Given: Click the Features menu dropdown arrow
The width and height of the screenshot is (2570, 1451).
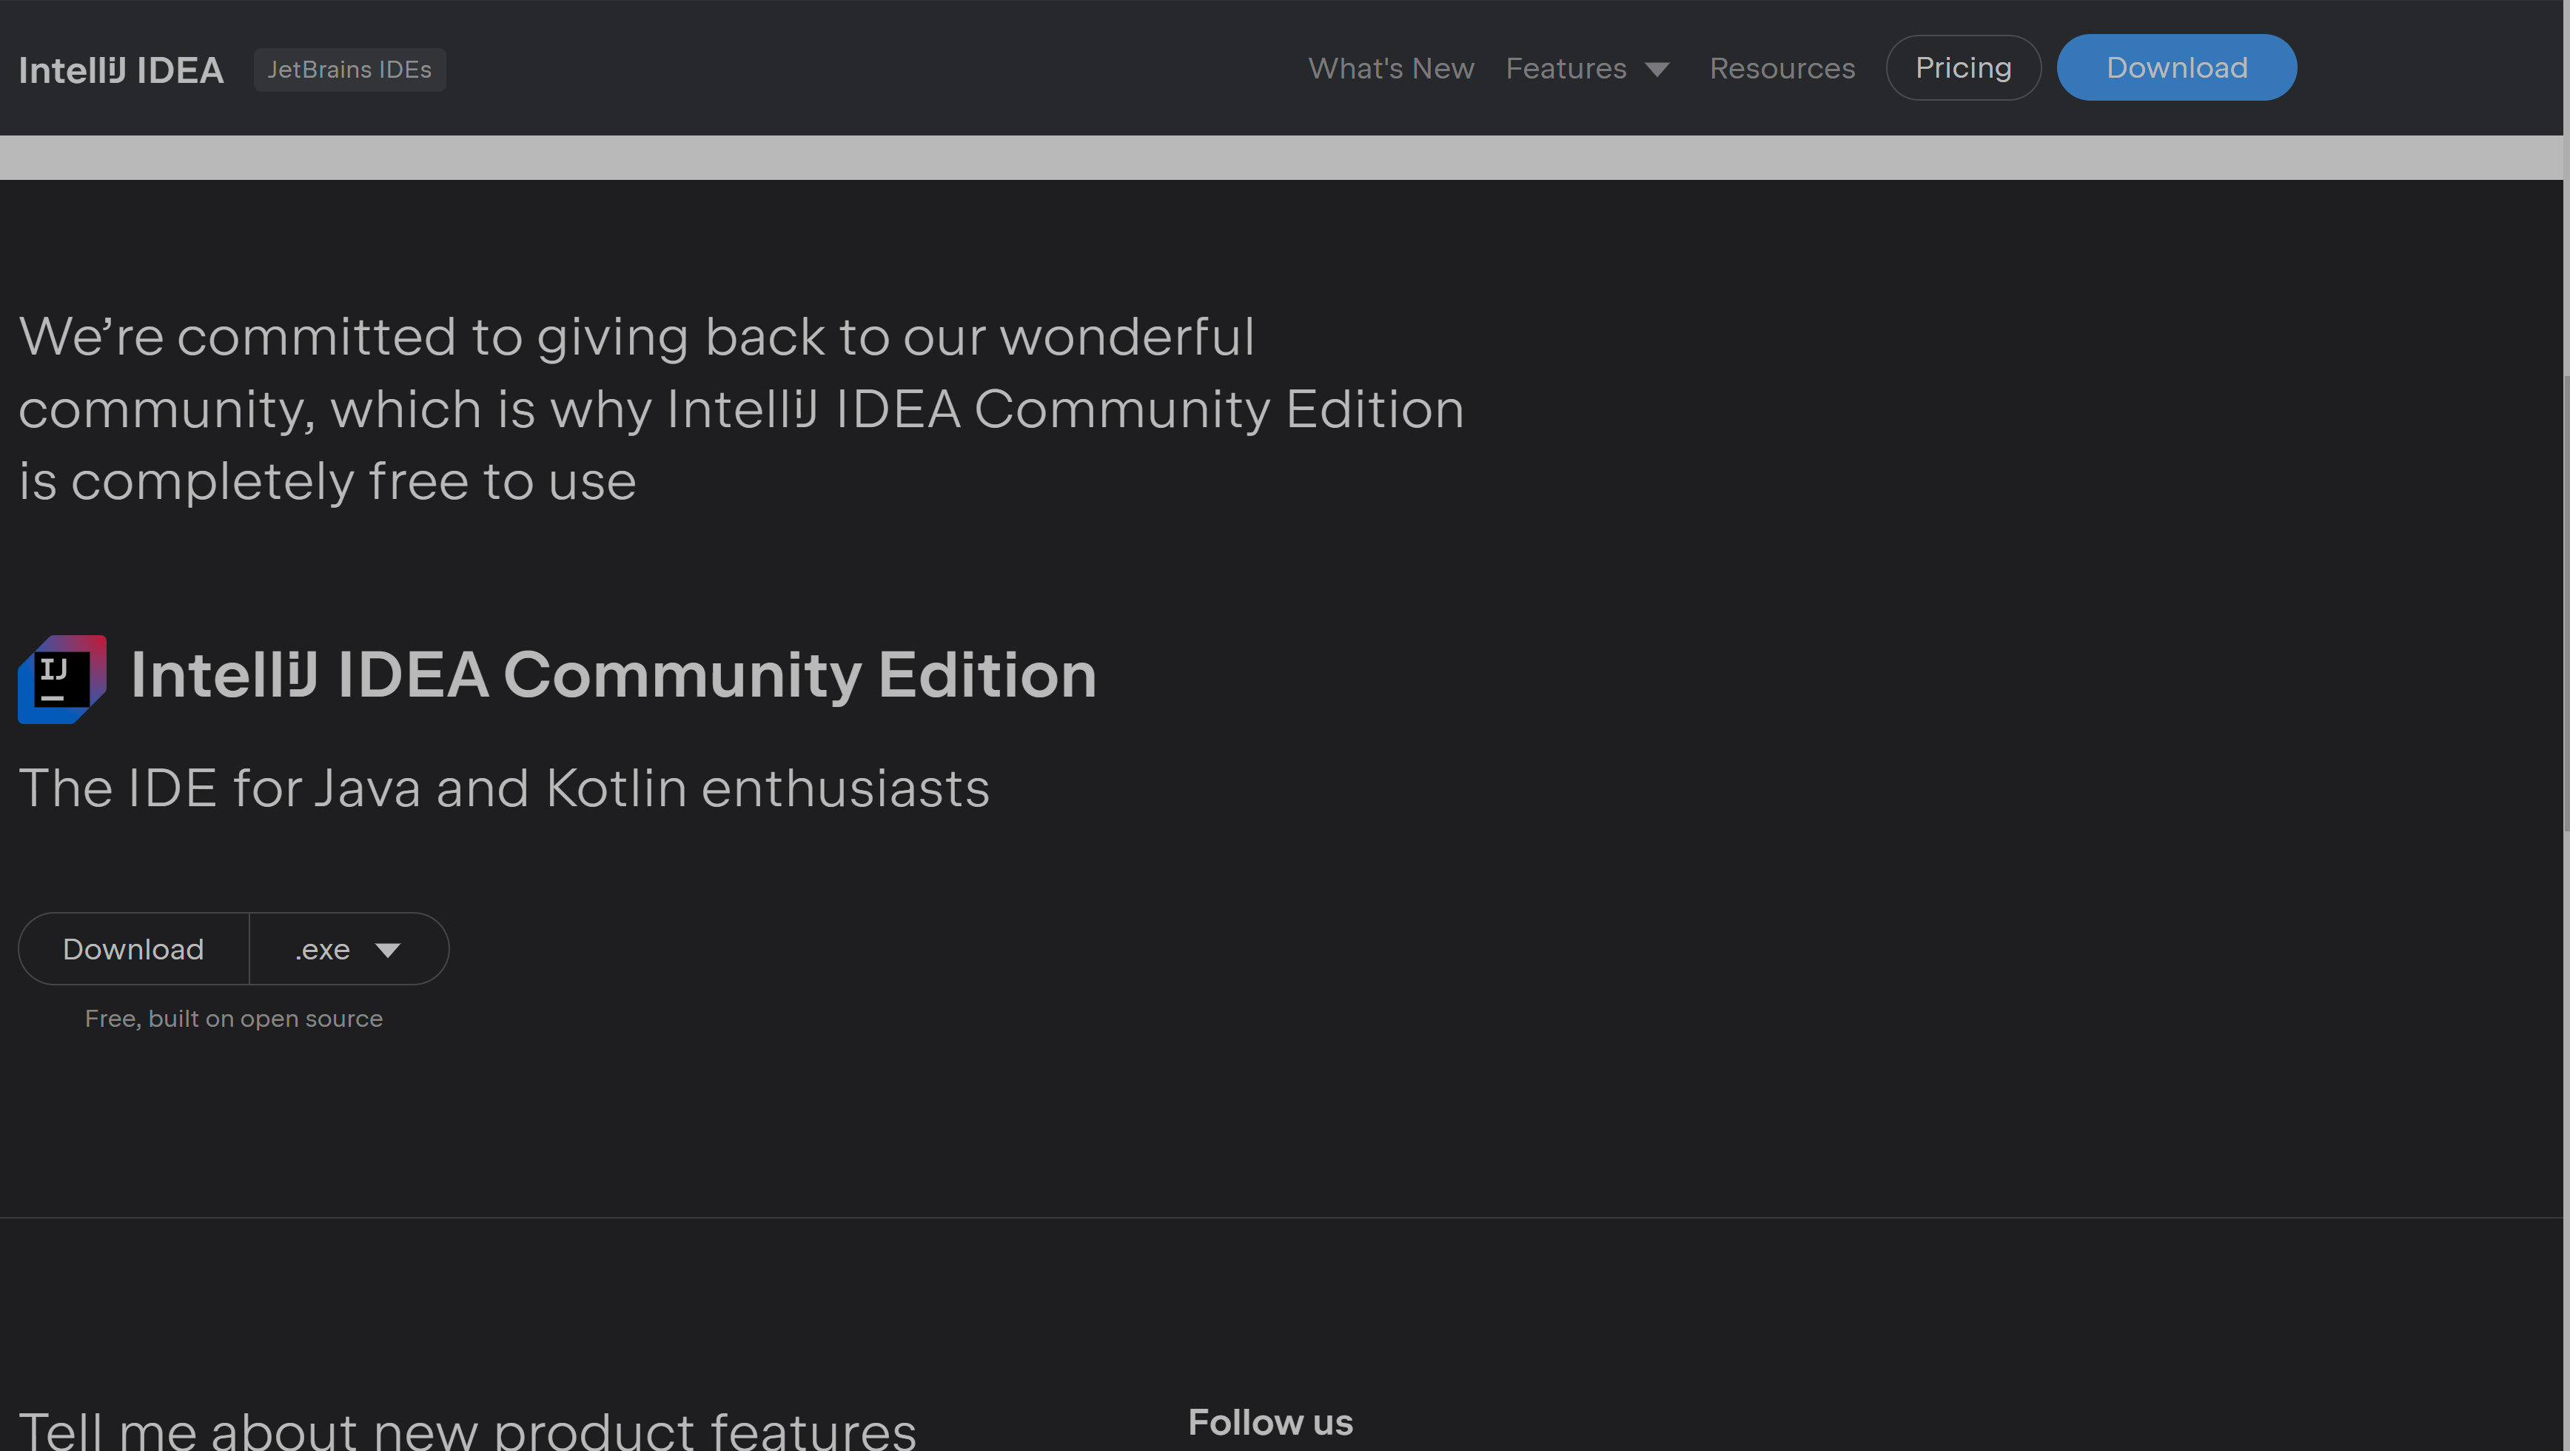Looking at the screenshot, I should point(1657,70).
